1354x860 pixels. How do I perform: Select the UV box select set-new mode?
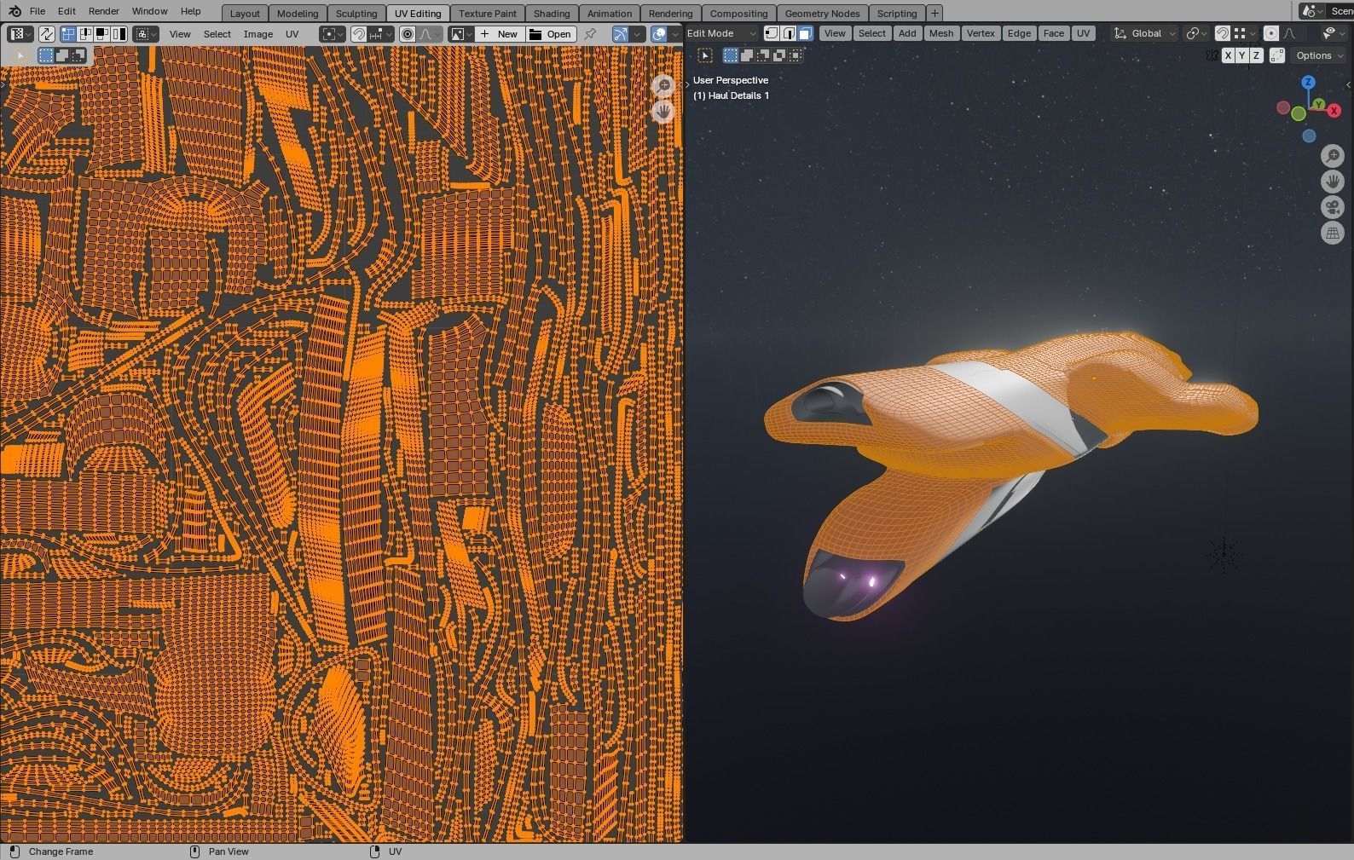pyautogui.click(x=46, y=55)
